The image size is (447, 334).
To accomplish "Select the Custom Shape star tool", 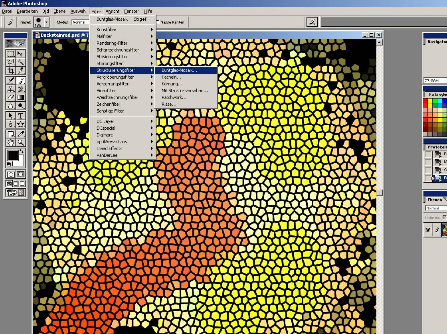I will (x=20, y=124).
